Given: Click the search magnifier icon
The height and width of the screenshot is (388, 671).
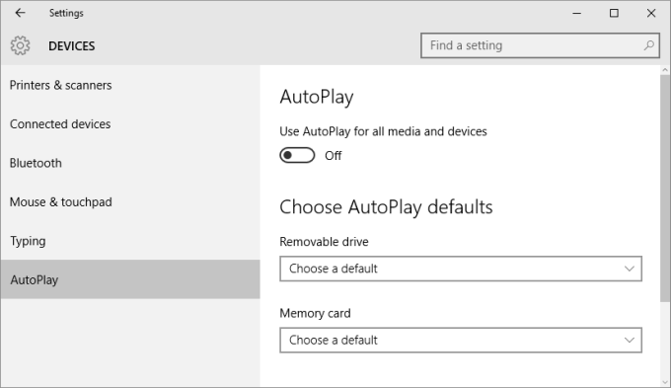Looking at the screenshot, I should coord(648,45).
